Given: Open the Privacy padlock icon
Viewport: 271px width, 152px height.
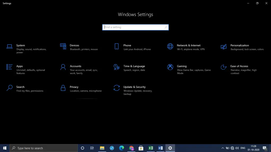Looking at the screenshot, I should pyautogui.click(x=63, y=88).
